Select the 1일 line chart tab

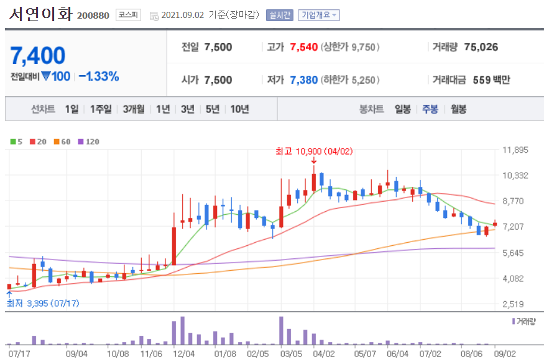click(72, 109)
